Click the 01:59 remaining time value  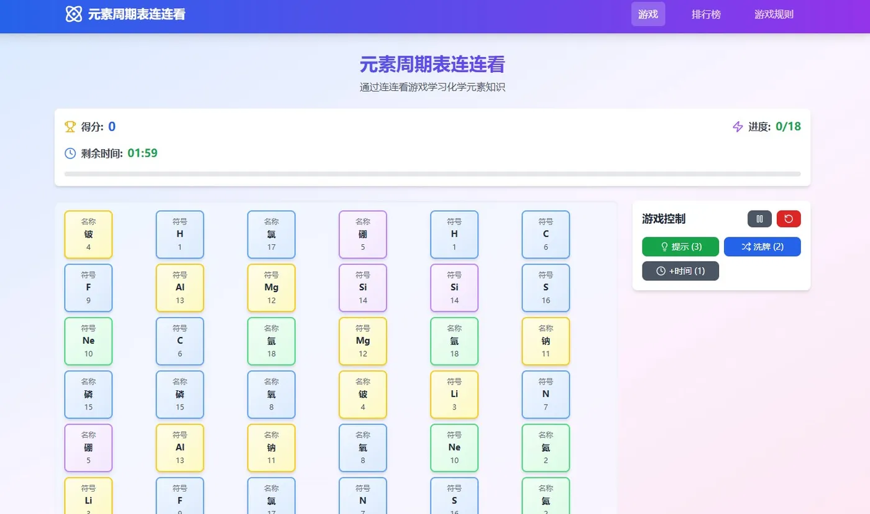(x=142, y=153)
